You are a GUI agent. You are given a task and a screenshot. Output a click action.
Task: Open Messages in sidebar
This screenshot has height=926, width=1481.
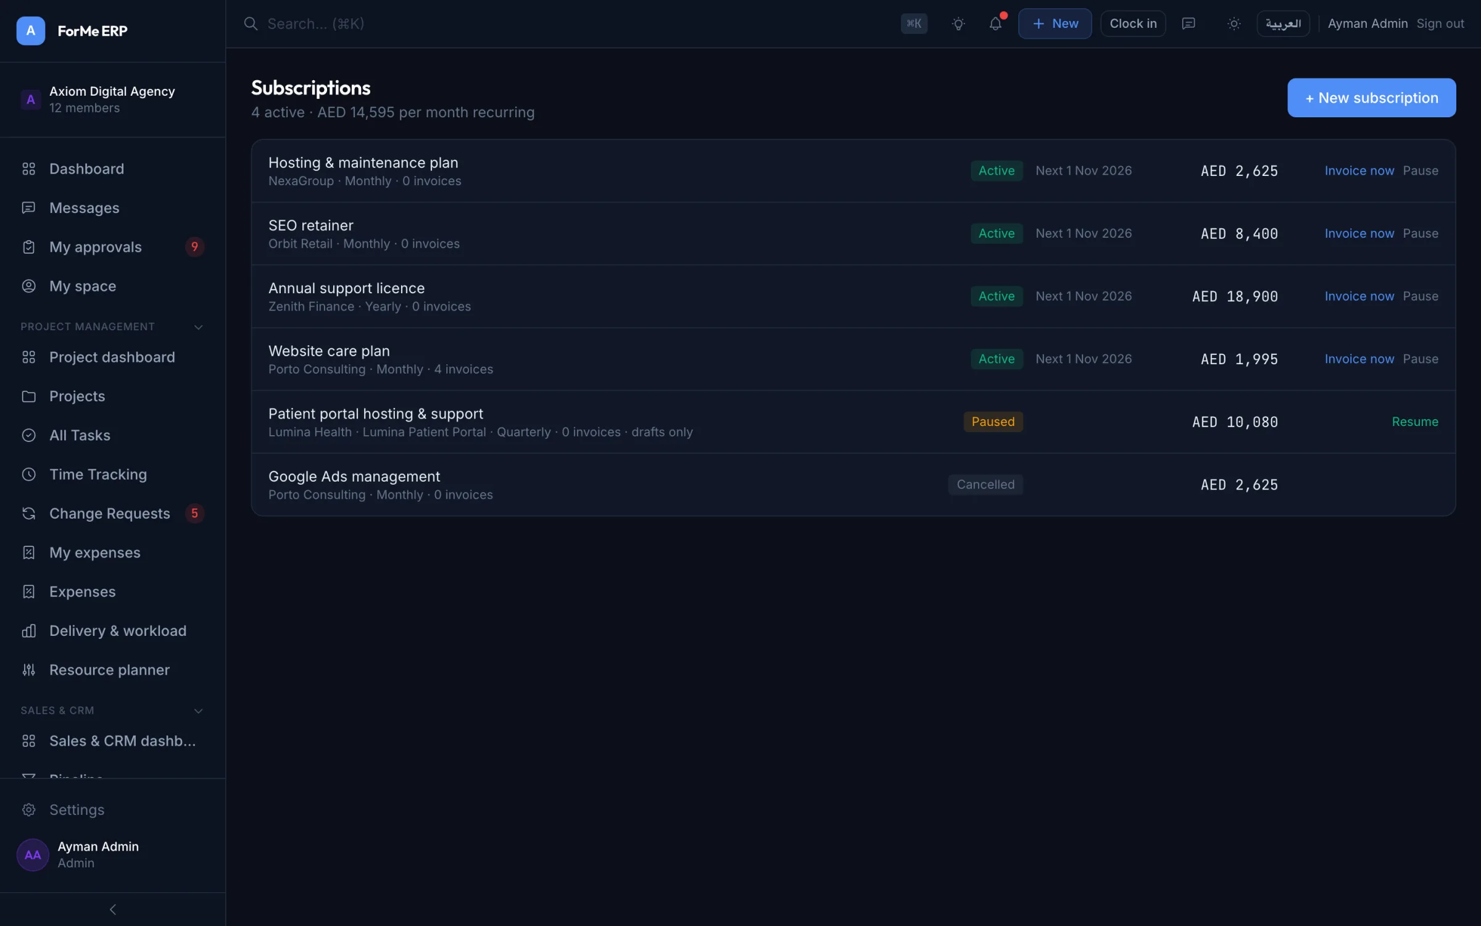tap(113, 208)
